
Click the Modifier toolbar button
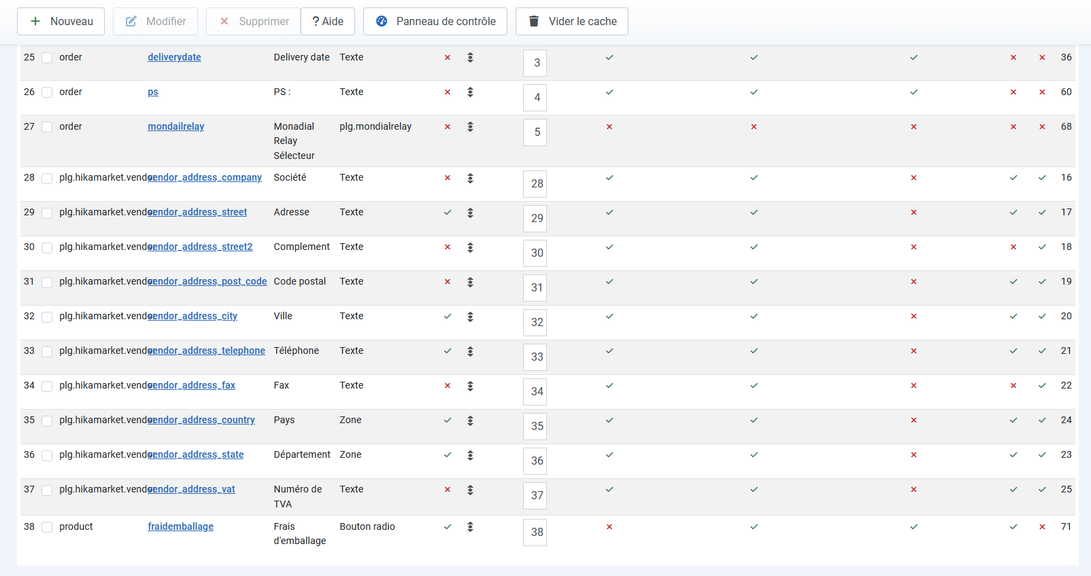click(155, 22)
